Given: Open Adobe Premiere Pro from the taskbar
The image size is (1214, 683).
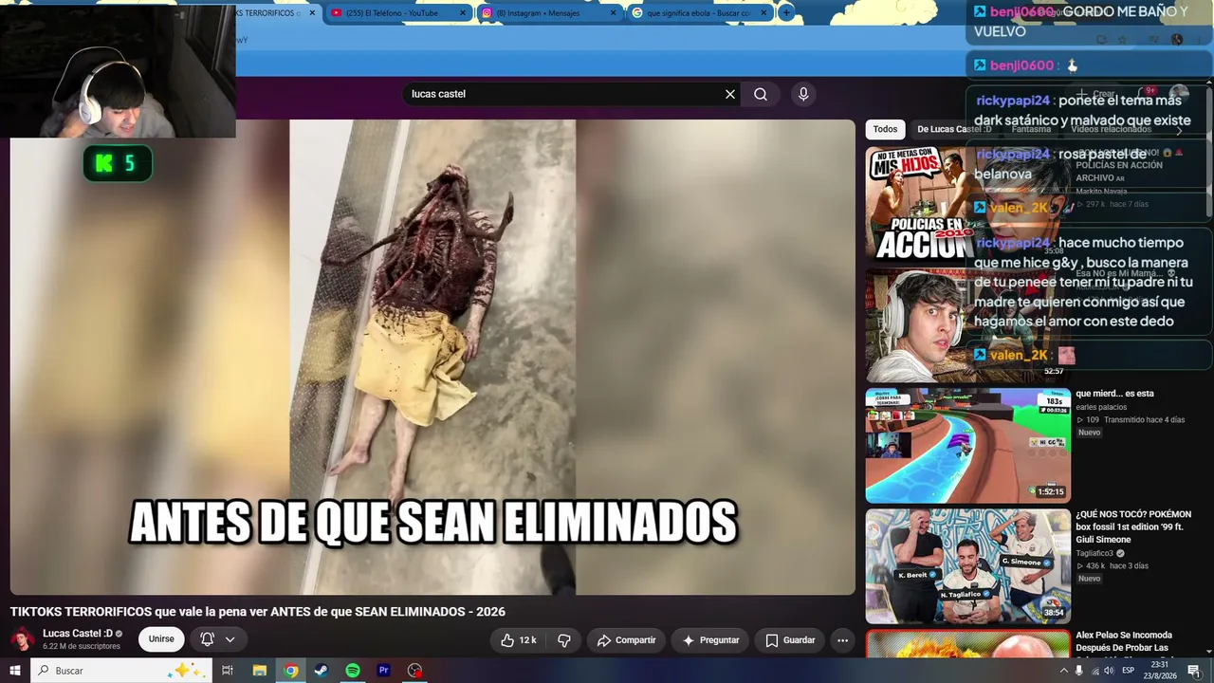Looking at the screenshot, I should [x=384, y=671].
